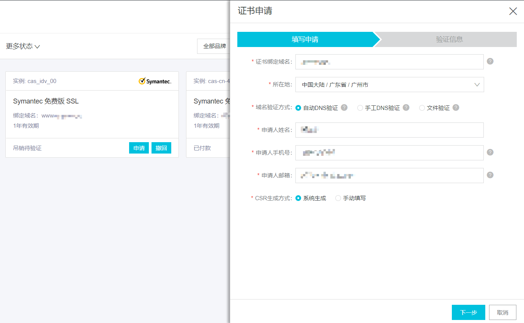Expand the 所在地 location dropdown

[390, 85]
